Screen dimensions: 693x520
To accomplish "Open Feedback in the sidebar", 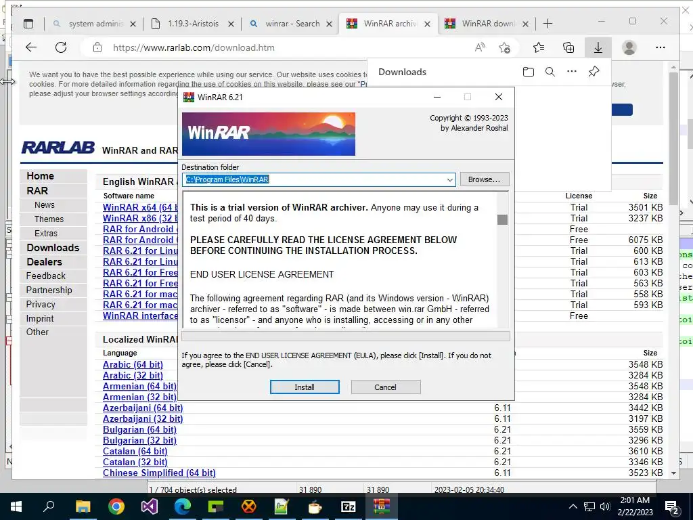I will pos(45,276).
